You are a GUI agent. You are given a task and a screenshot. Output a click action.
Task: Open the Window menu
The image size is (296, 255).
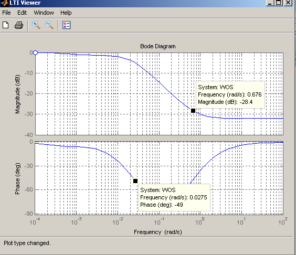(x=44, y=13)
